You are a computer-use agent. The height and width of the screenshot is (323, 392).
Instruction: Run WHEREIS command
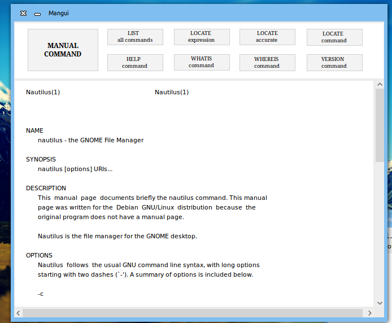tap(267, 63)
